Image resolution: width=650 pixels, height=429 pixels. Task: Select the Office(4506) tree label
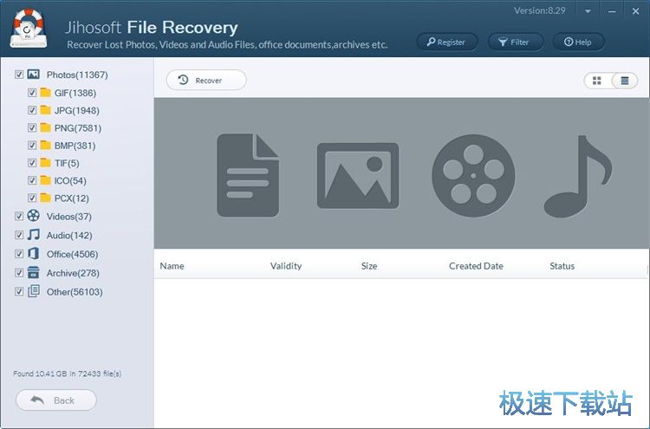pyautogui.click(x=72, y=254)
